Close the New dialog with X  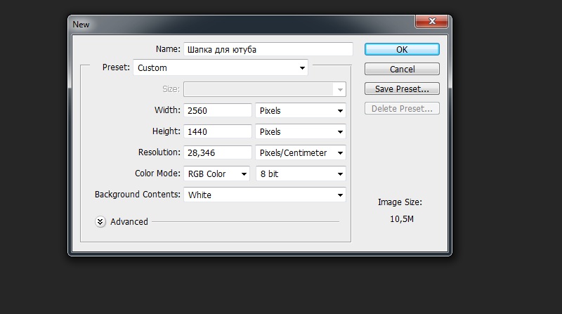coord(432,21)
